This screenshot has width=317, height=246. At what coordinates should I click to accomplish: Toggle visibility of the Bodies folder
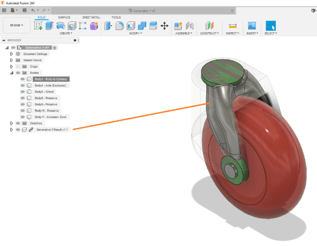click(x=18, y=73)
